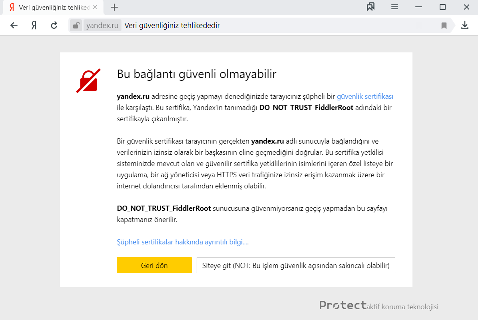Open 'Şüpheli sertifikalar hakkında ayrıntılı bilgi' link
Screen dimensions: 478x320
point(183,242)
